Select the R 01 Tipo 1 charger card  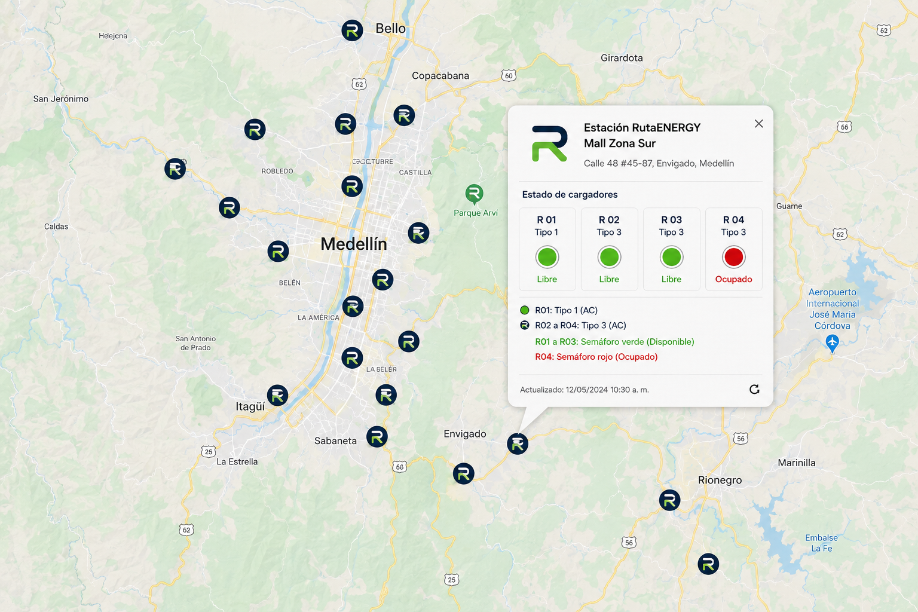click(547, 249)
